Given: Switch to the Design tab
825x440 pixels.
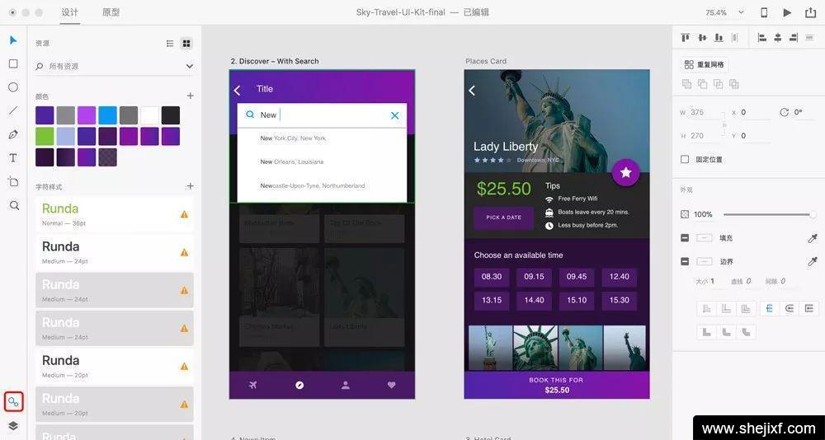Looking at the screenshot, I should tap(70, 12).
